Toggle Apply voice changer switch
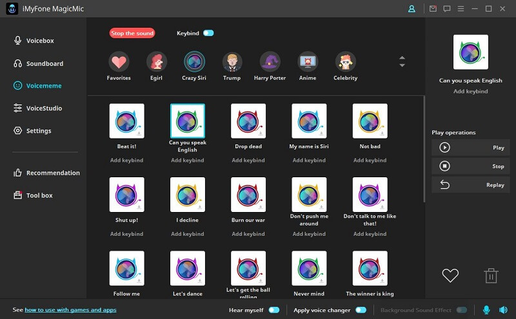The width and height of the screenshot is (516, 319). 361,310
